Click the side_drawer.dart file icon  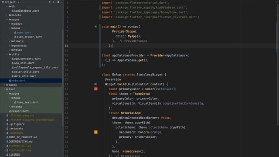click(x=15, y=37)
